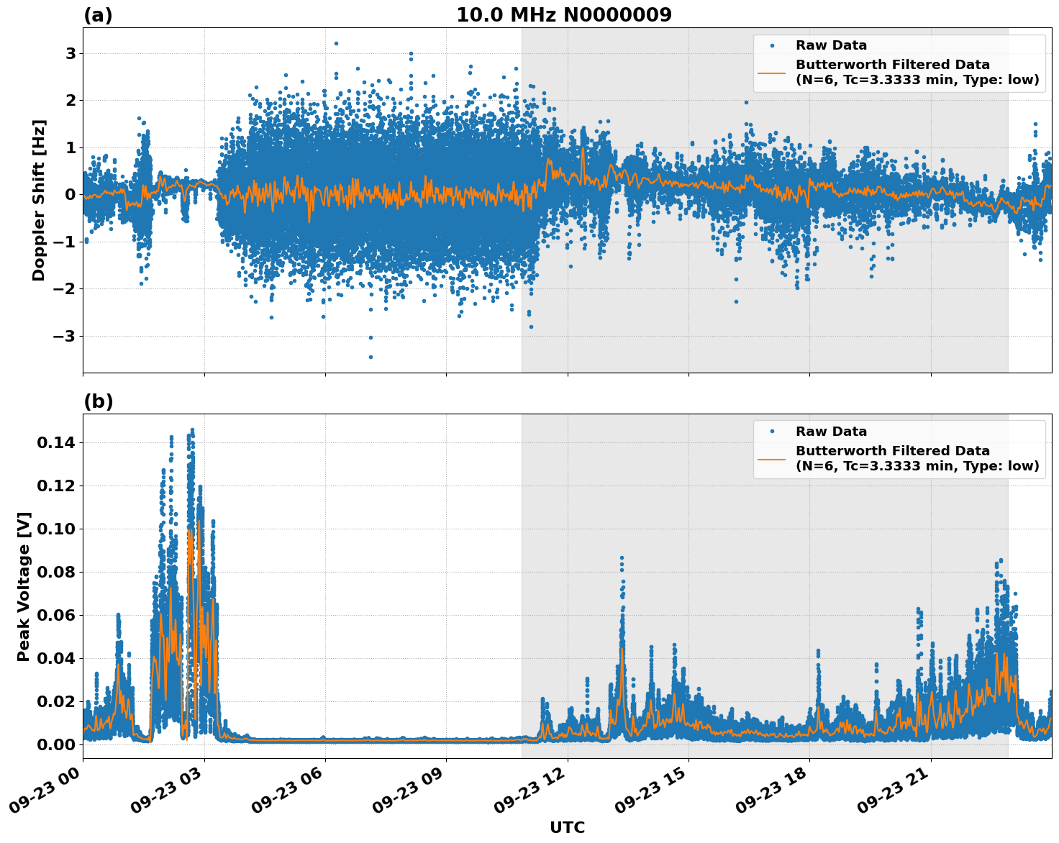Select the orange line marker in panel (b) legend
The height and width of the screenshot is (843, 1059).
tap(773, 461)
